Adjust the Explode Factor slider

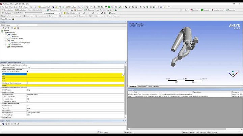pyautogui.click(x=33, y=13)
